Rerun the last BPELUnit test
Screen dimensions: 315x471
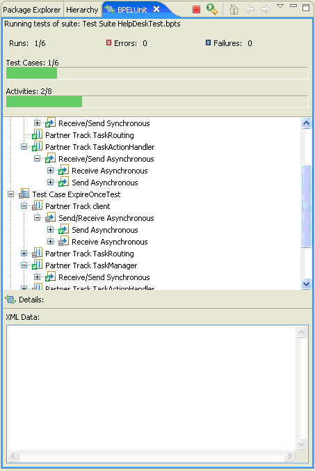212,9
